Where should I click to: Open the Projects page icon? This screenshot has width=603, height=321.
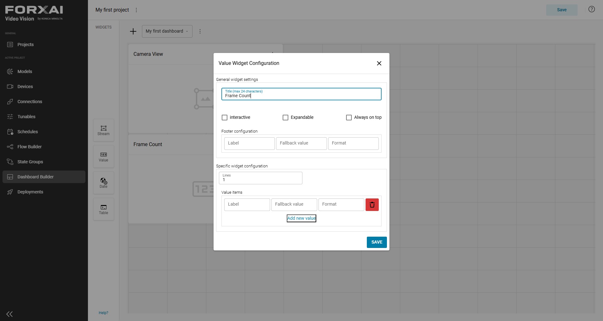click(x=10, y=45)
